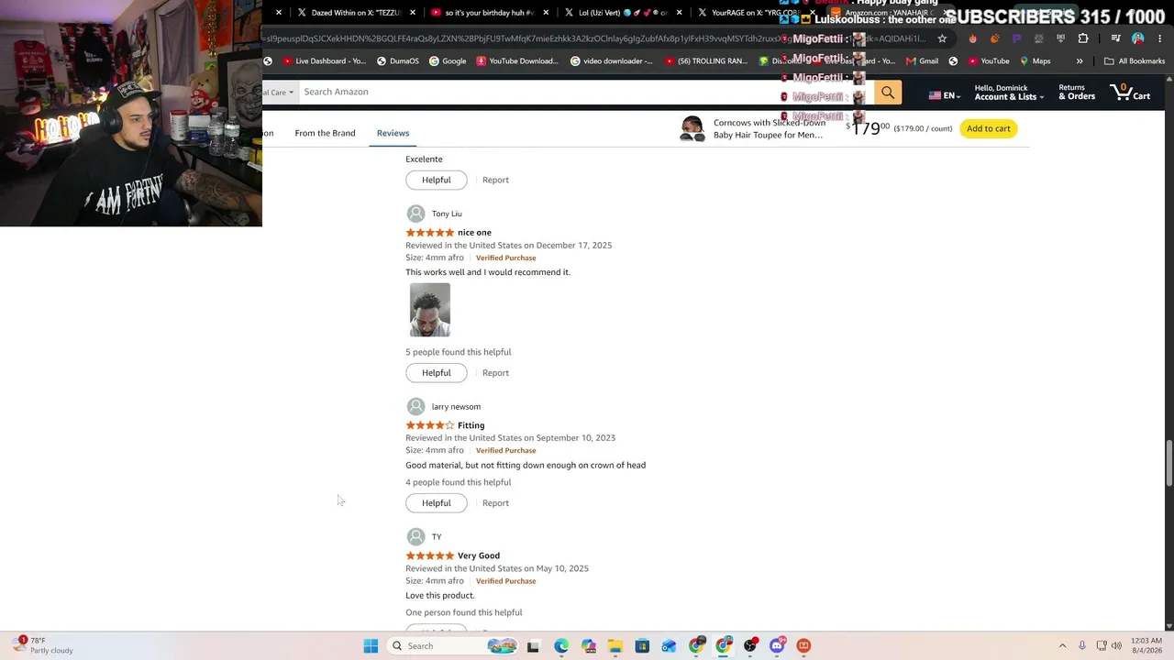Screen dimensions: 1174x660
Task: Show more bookmarks via the chevron
Action: click(x=1080, y=61)
